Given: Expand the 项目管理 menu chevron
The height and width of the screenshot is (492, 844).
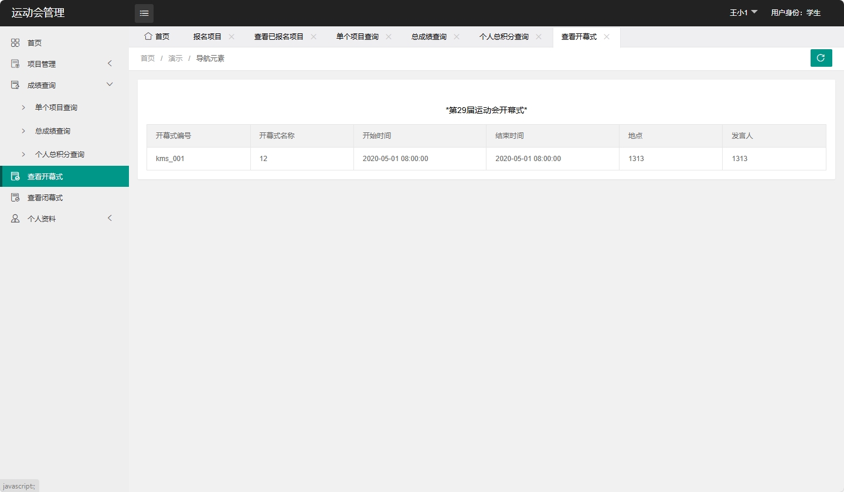Looking at the screenshot, I should point(110,63).
